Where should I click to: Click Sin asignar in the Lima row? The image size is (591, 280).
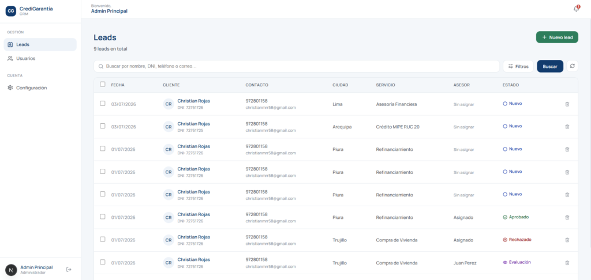[463, 105]
